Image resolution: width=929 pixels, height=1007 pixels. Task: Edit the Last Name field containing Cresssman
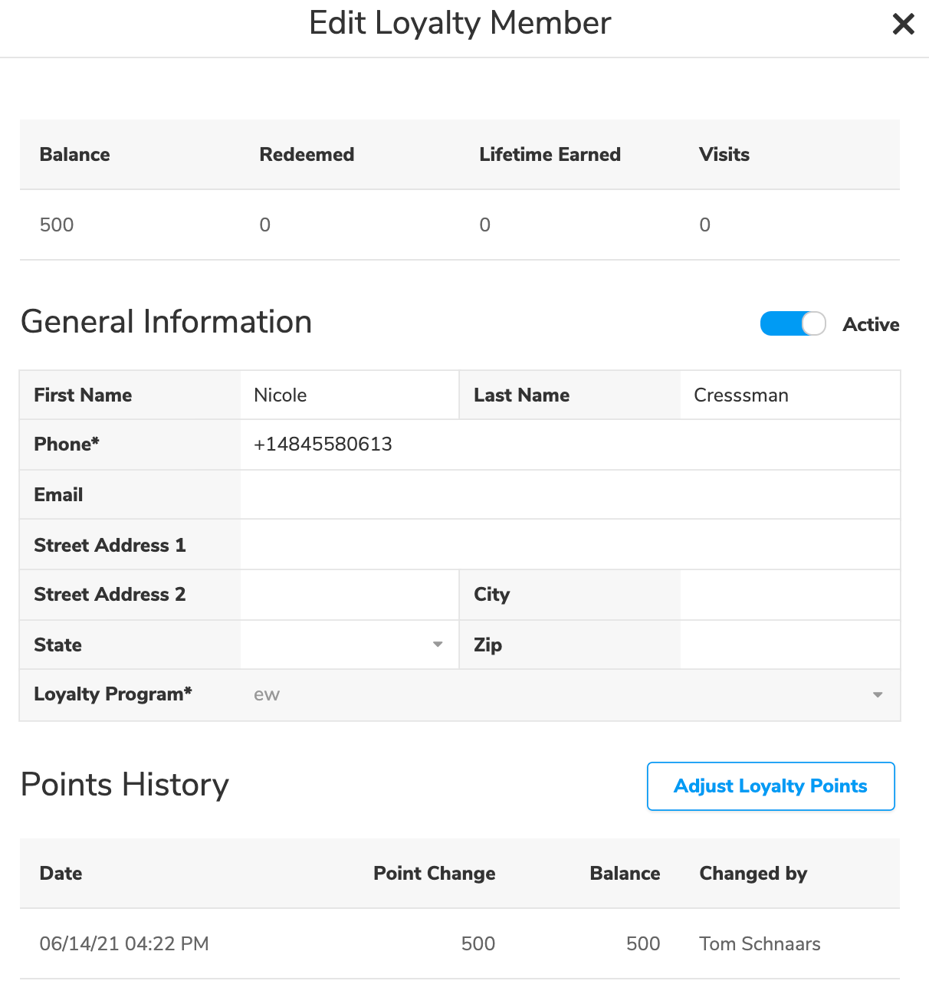pos(789,395)
